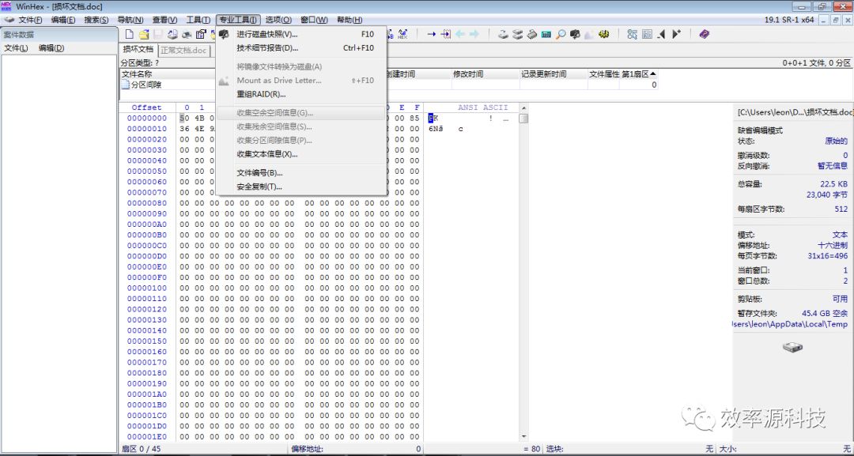
Task: Click the open file folder icon
Action: (x=144, y=34)
